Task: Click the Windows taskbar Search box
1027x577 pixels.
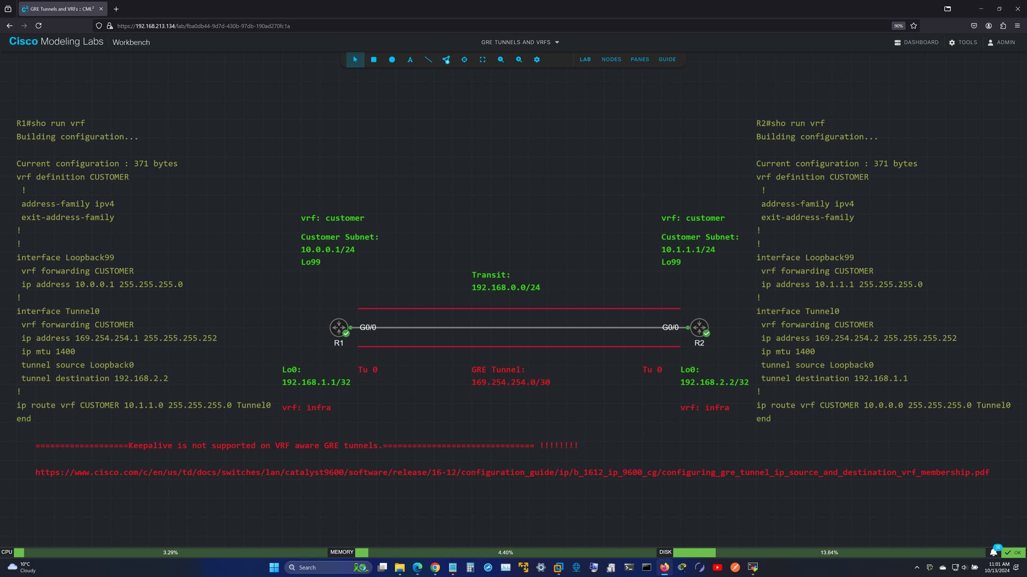Action: point(328,567)
